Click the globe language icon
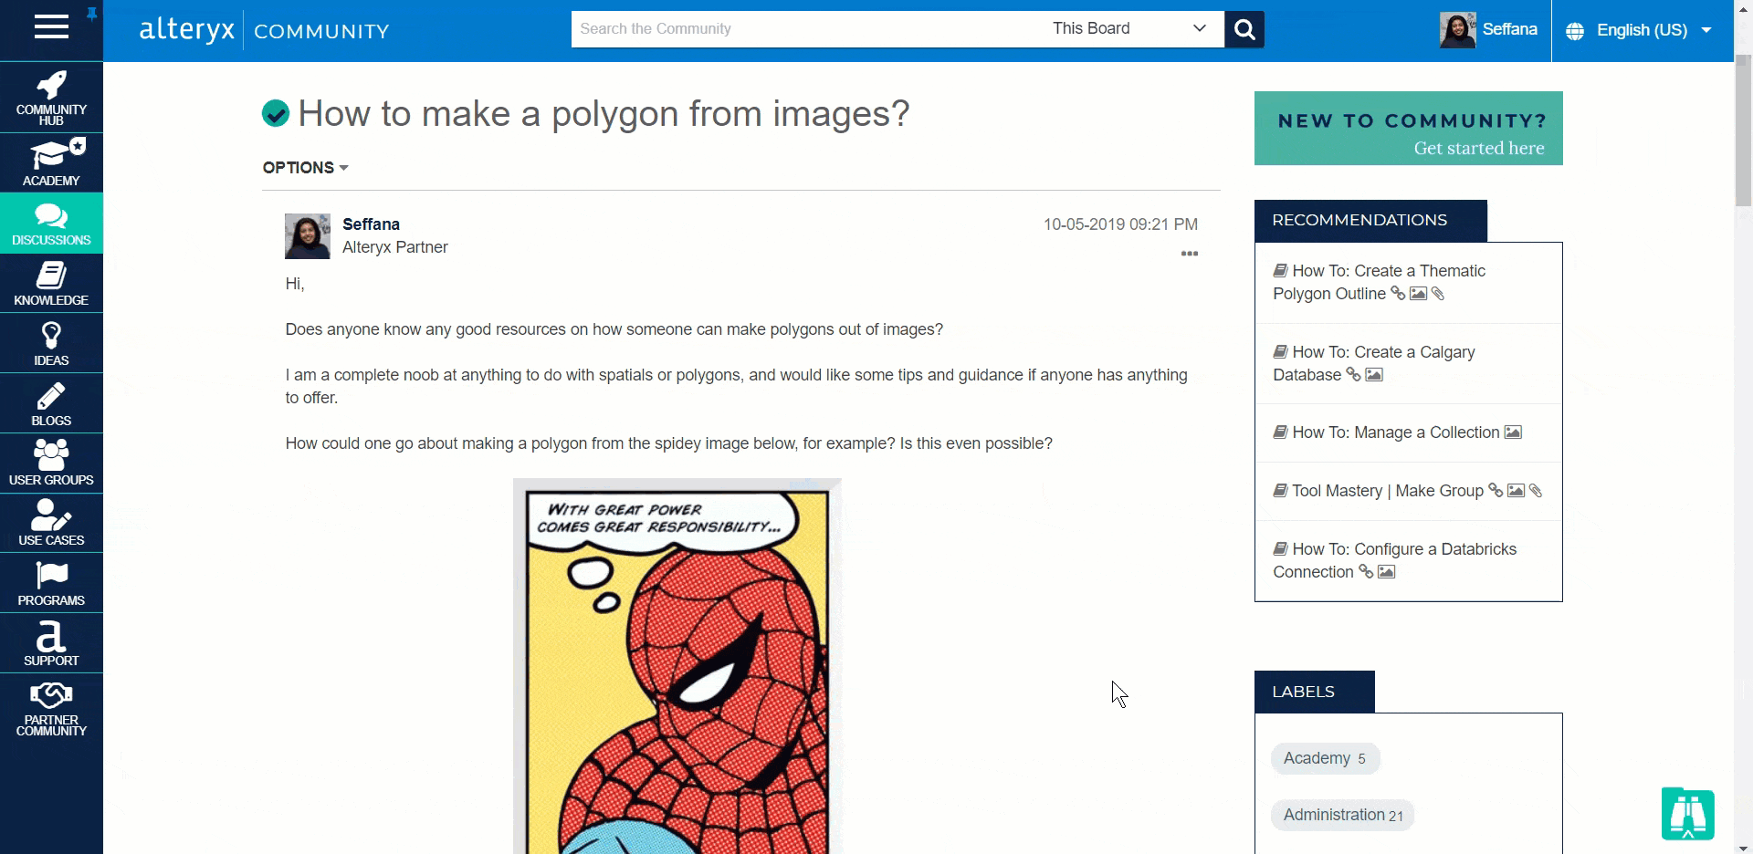The width and height of the screenshot is (1753, 854). point(1575,31)
